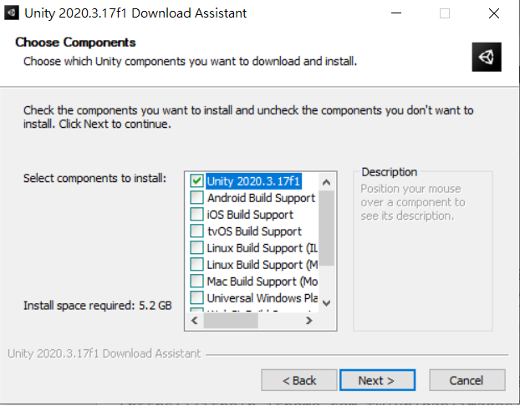The width and height of the screenshot is (520, 406).
Task: Tick Universal Windows Platform checkbox
Action: [x=196, y=297]
